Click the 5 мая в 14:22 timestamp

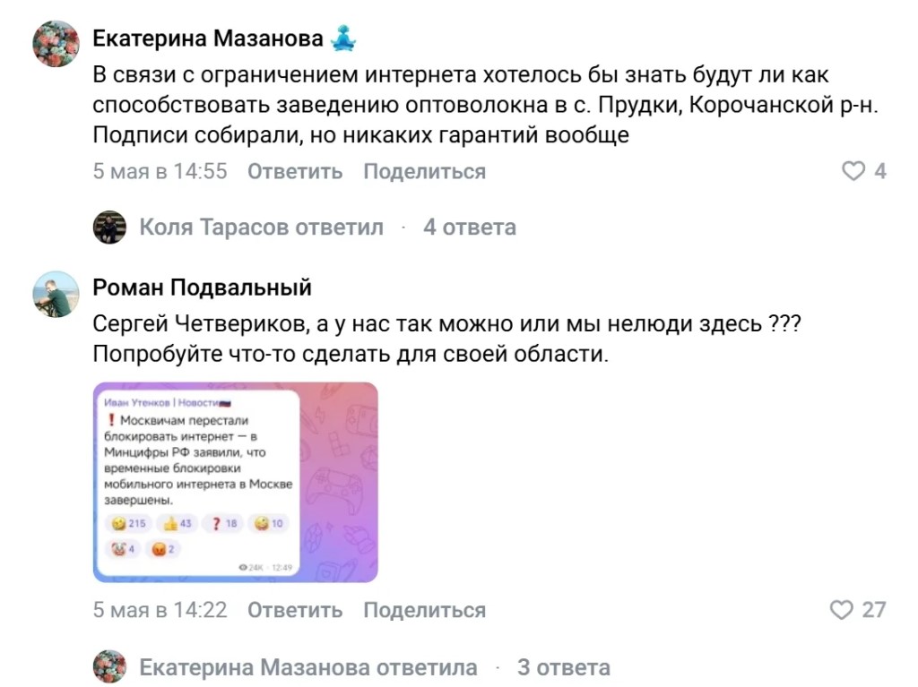160,610
